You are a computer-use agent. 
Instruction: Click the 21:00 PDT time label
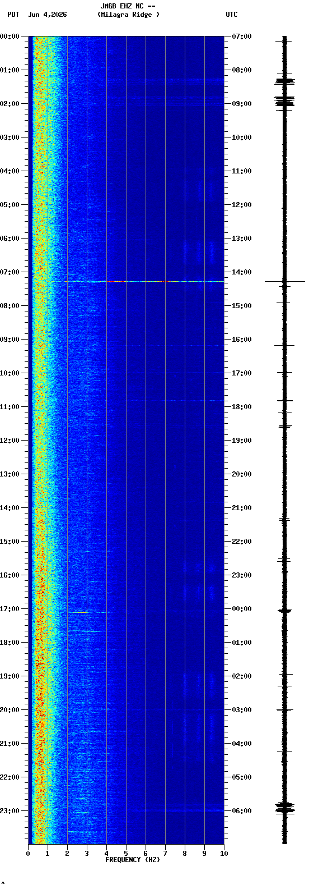coord(10,744)
